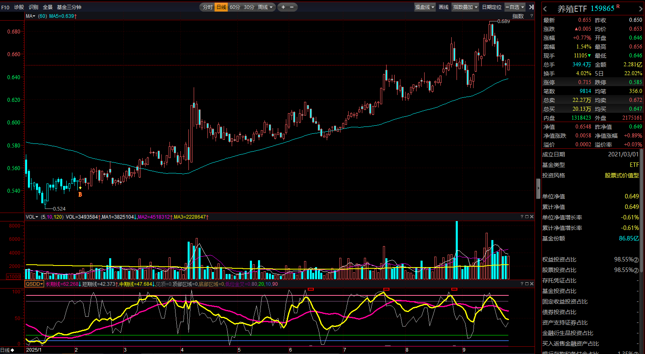The width and height of the screenshot is (645, 354).
Task: Close the VOL indicator panel
Action: point(532,217)
